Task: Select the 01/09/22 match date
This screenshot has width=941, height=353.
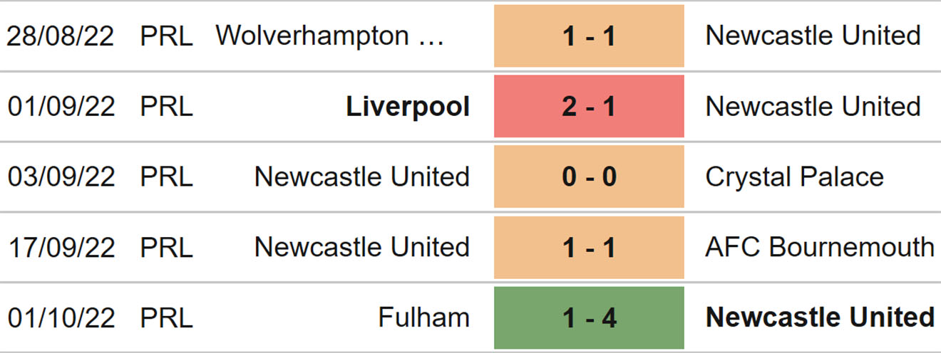Action: tap(61, 107)
